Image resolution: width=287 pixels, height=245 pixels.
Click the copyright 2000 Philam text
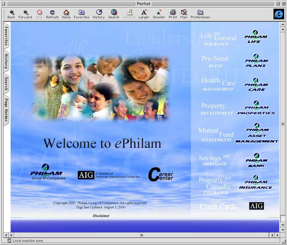click(100, 203)
